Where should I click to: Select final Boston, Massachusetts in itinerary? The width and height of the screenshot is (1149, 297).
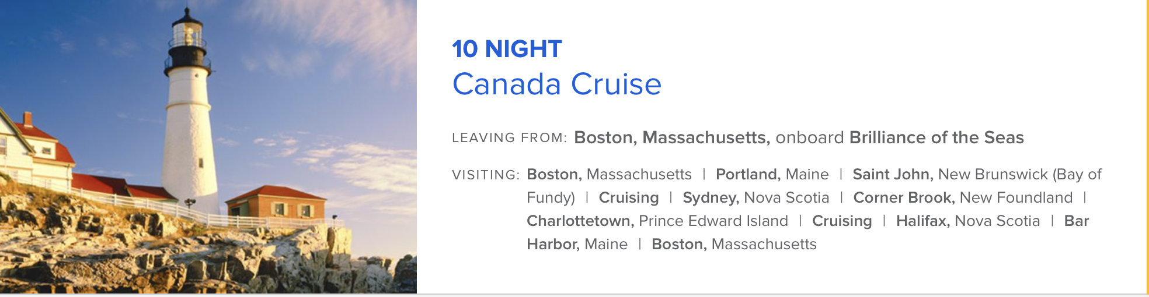[x=734, y=244]
